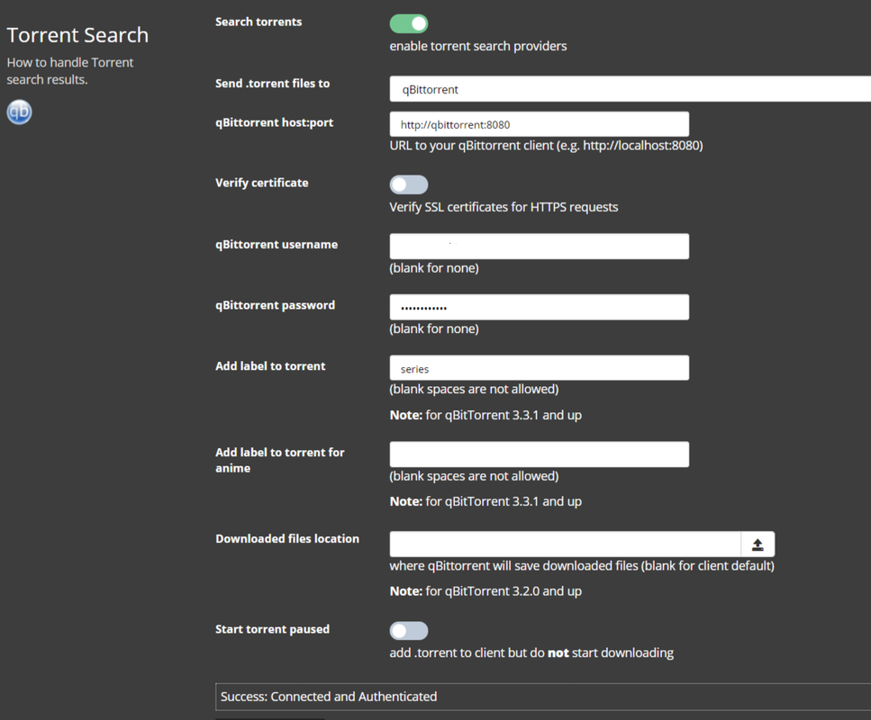Click the upload icon beside Downloaded files location
Screen dimensions: 871x720
[x=758, y=544]
